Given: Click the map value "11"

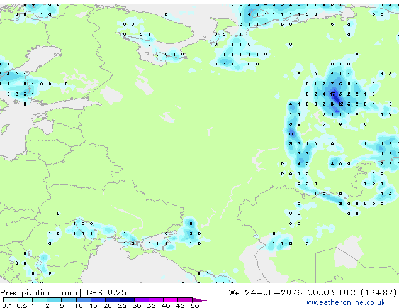Looking at the screenshot, I should click(291, 134).
